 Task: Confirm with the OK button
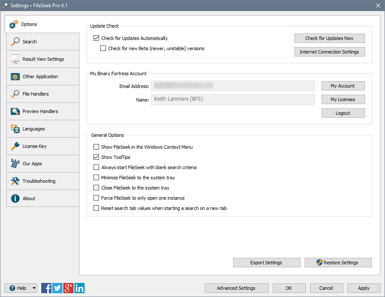coord(289,288)
